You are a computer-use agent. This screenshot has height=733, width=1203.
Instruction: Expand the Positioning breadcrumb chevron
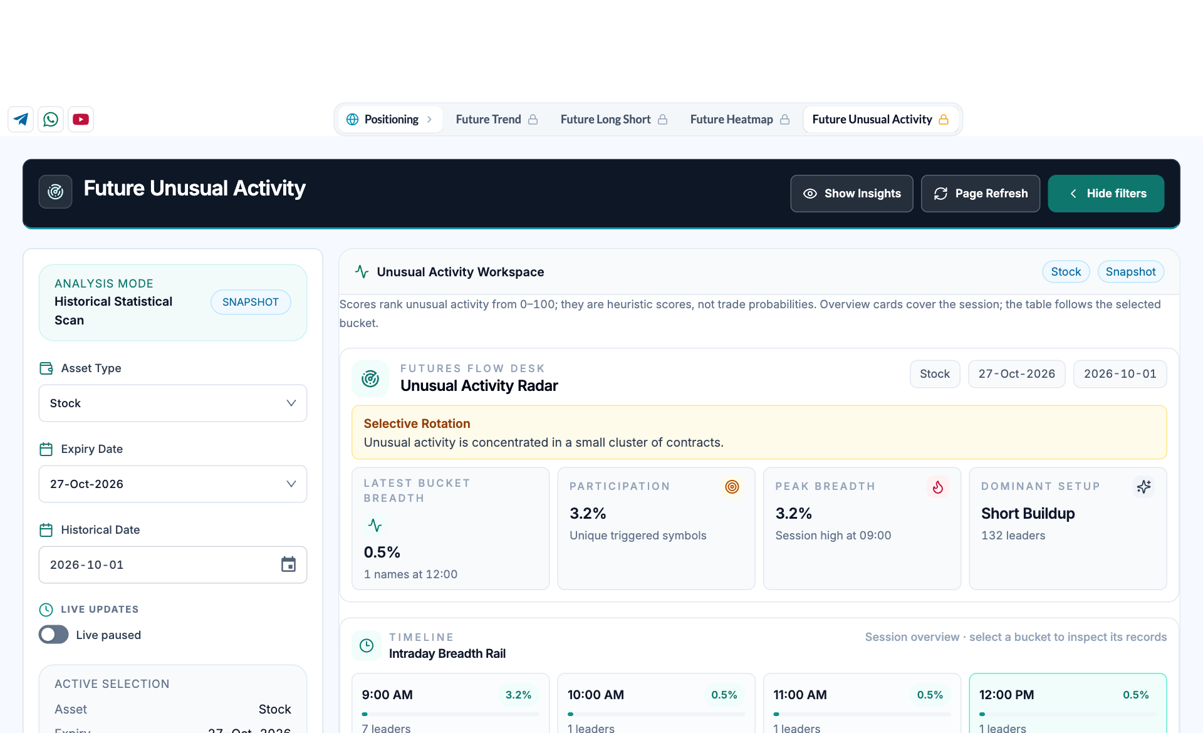pos(429,119)
